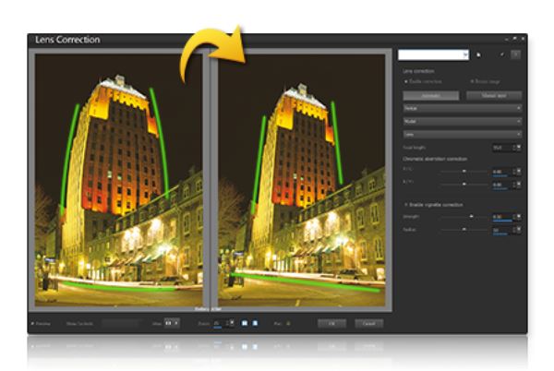The width and height of the screenshot is (554, 371).
Task: Switch to Automatic correction mode
Action: pos(430,95)
